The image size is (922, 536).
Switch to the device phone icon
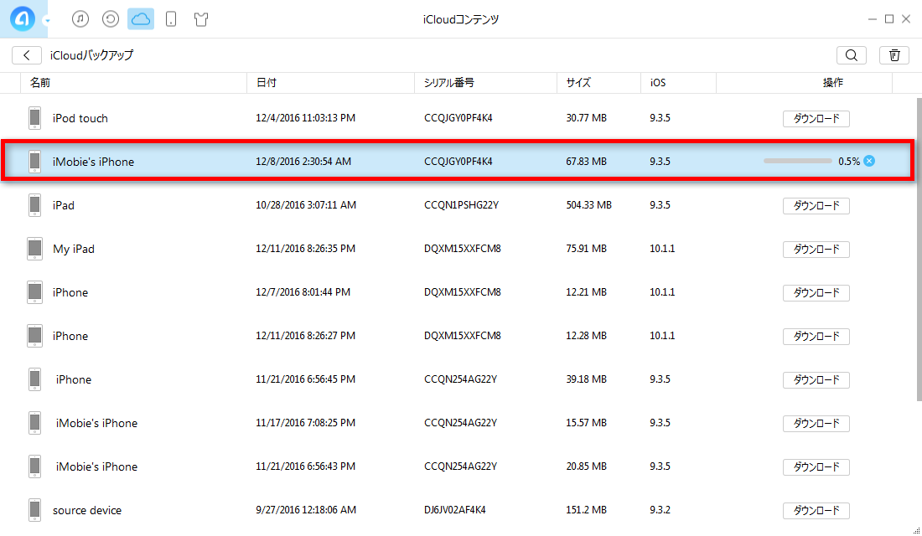[171, 18]
